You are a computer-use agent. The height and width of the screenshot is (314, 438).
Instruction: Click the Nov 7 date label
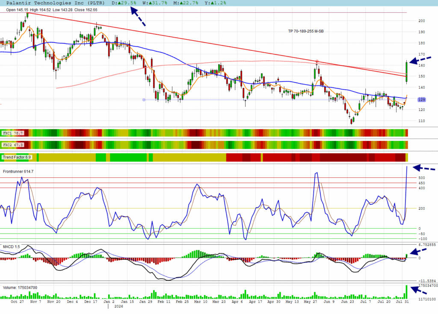click(x=36, y=302)
